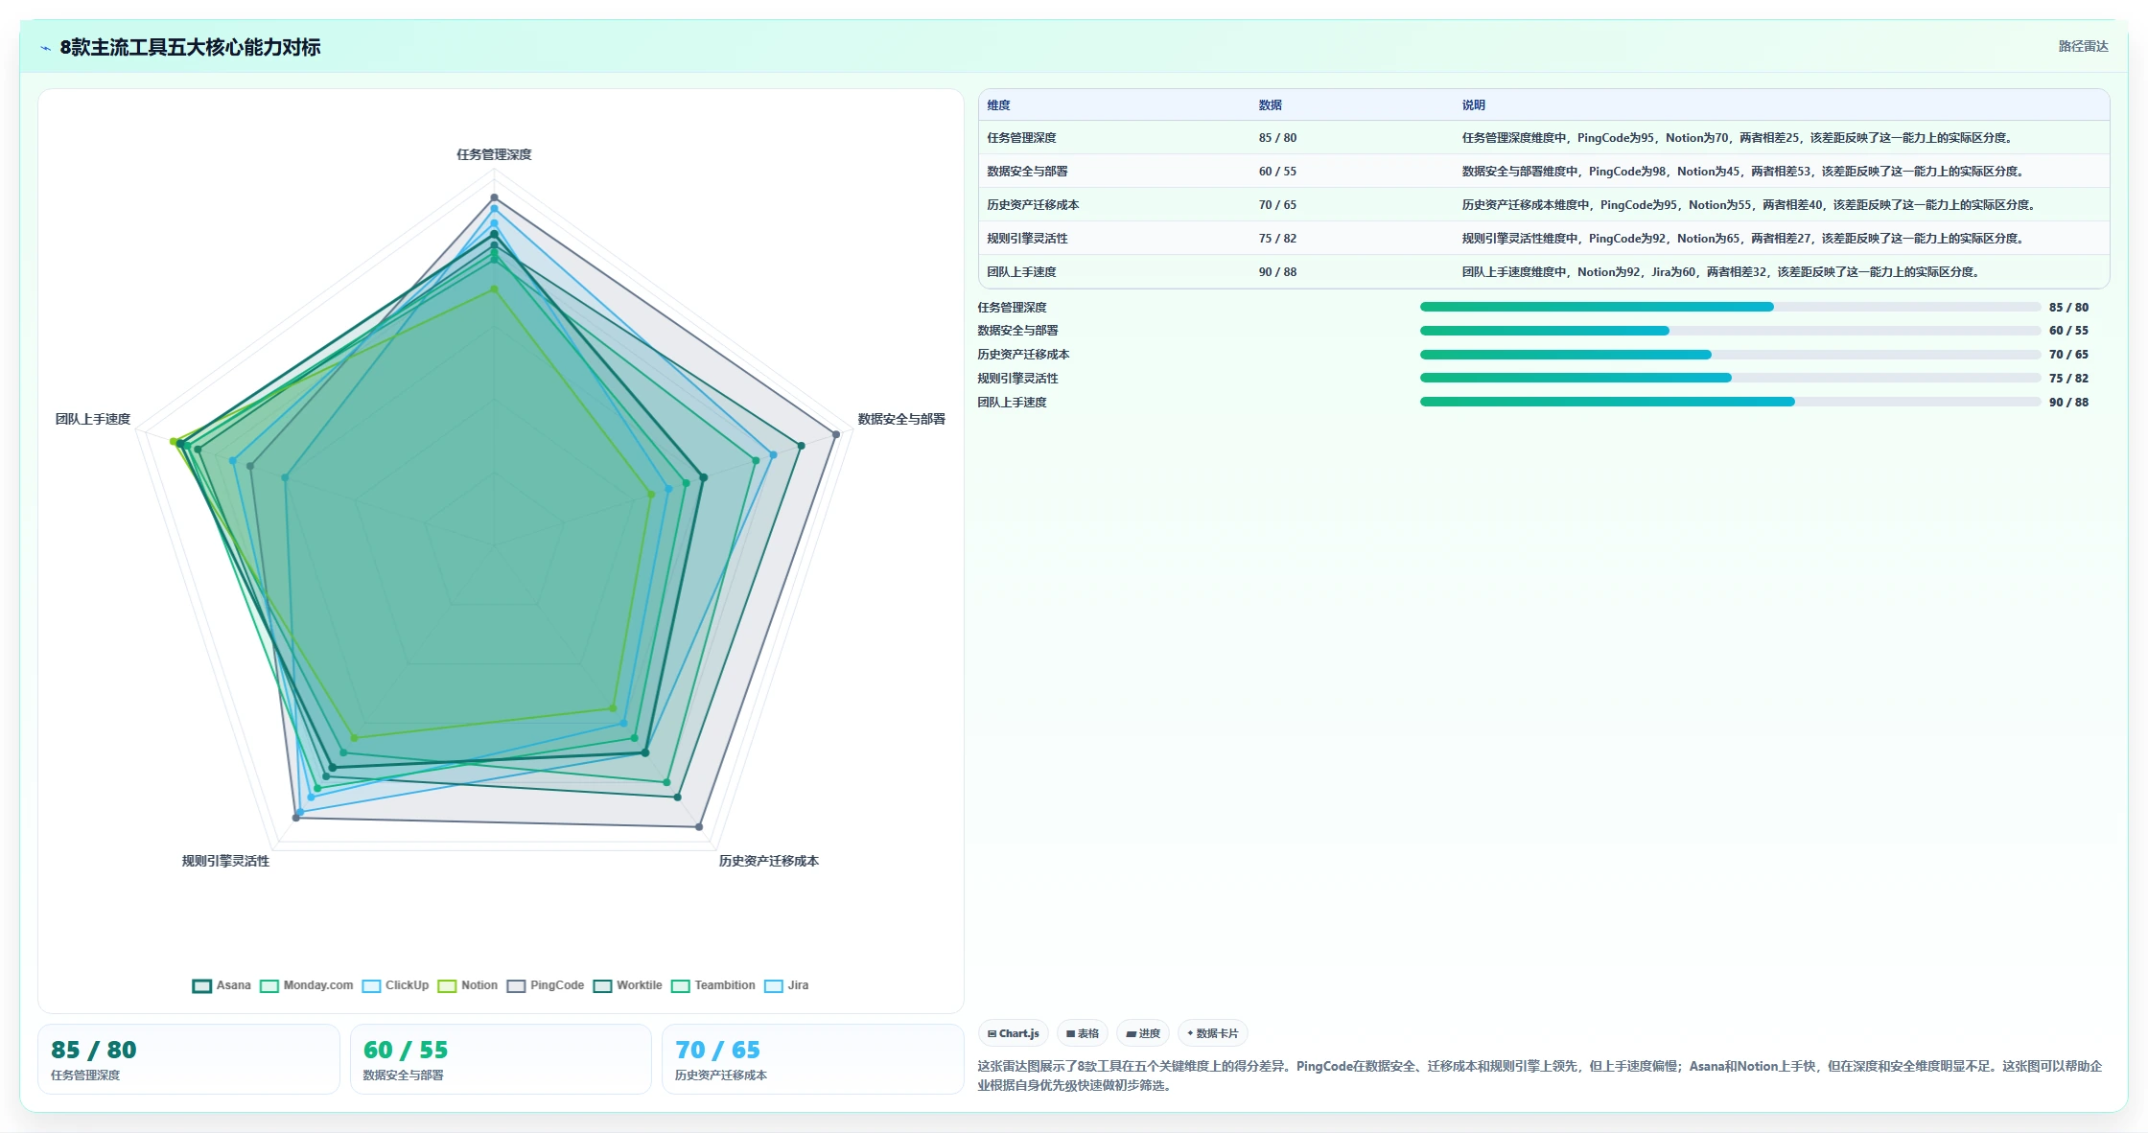
Task: Click the 任务管理深度 radar axis label
Action: [494, 154]
